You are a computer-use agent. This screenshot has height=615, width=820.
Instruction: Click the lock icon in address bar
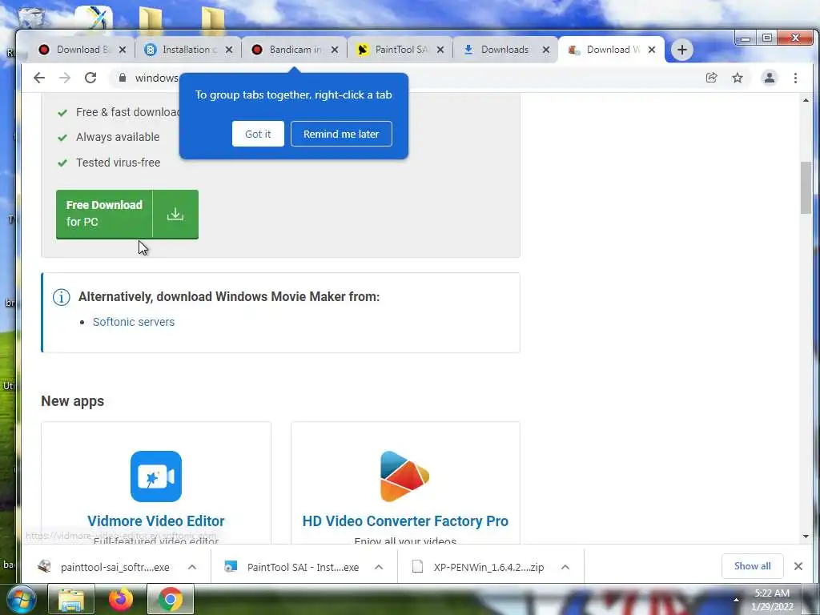coord(123,78)
